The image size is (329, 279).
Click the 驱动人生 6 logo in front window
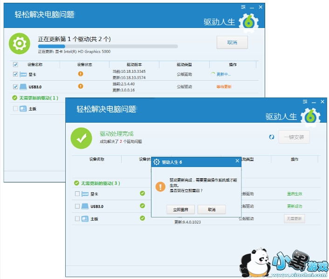[310, 117]
